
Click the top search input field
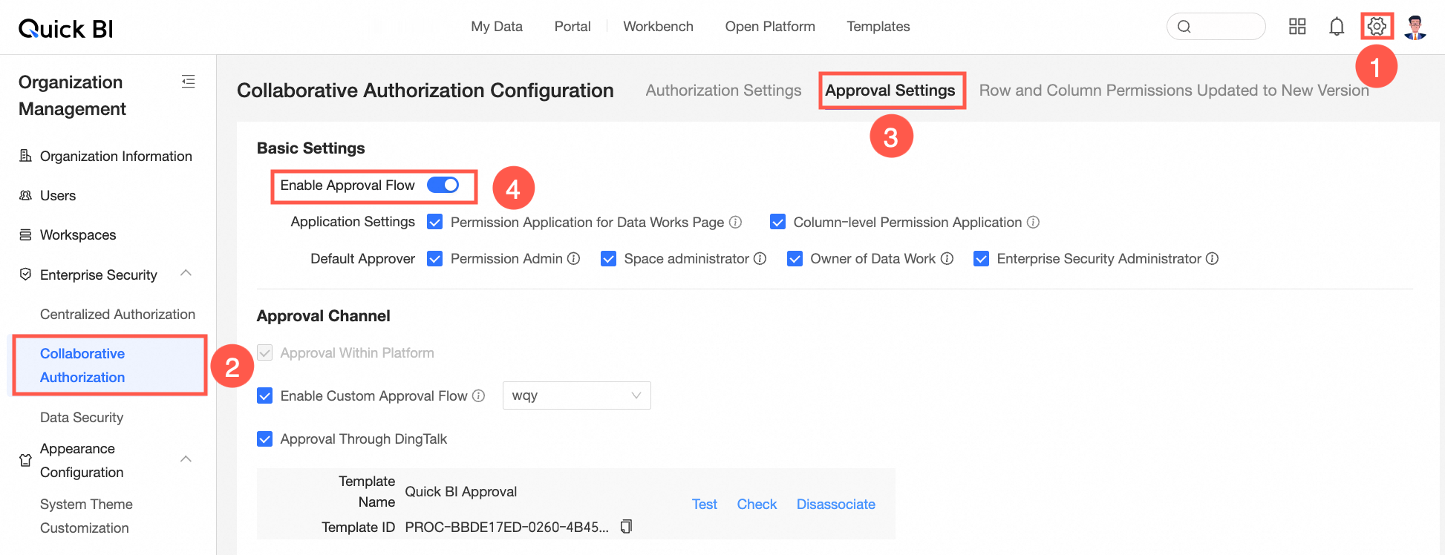pos(1223,27)
